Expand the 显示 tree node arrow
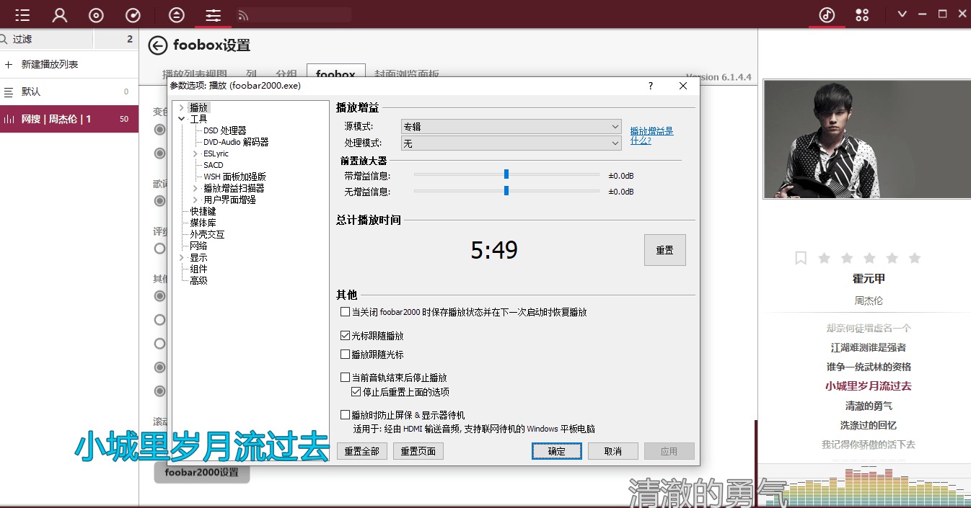Viewport: 971px width, 508px height. click(x=181, y=257)
